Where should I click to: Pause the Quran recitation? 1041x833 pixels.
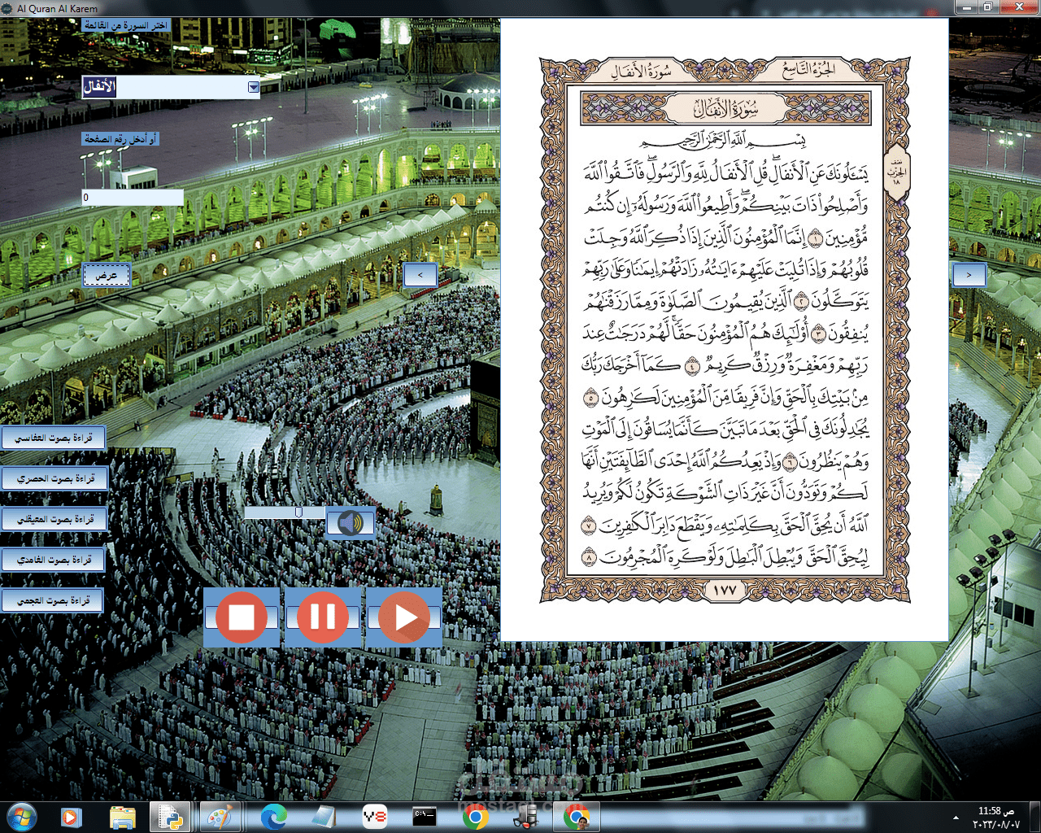pyautogui.click(x=322, y=617)
